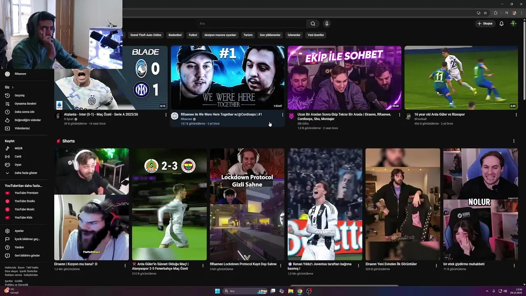Open Arda Güler vs Rizespor thumbnail
The height and width of the screenshot is (296, 526).
[x=461, y=78]
